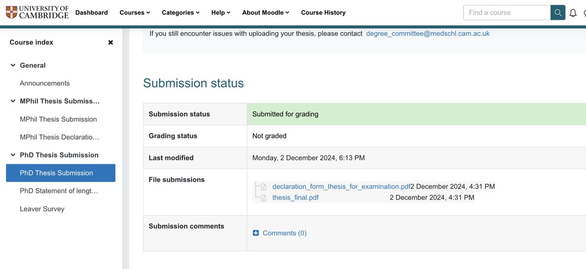586x269 pixels.
Task: Click 'Monday, 2 December 2024, 6:13 PM' text
Action: (309, 158)
